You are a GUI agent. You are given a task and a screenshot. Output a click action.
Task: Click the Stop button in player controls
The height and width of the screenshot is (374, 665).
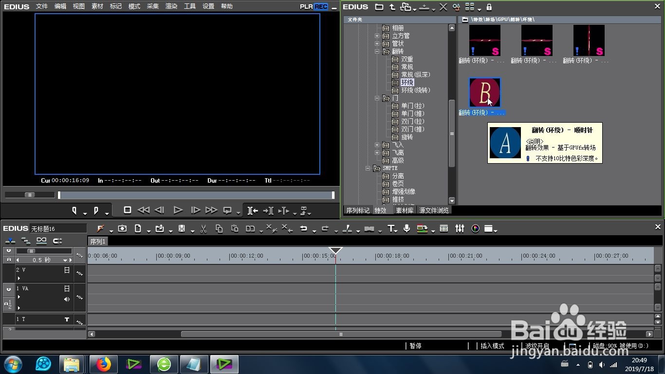pos(128,210)
